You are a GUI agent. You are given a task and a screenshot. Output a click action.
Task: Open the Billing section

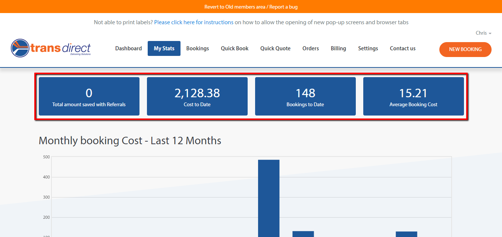338,48
